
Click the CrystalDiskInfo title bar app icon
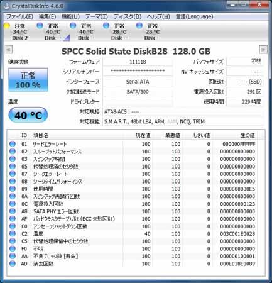click(7, 6)
